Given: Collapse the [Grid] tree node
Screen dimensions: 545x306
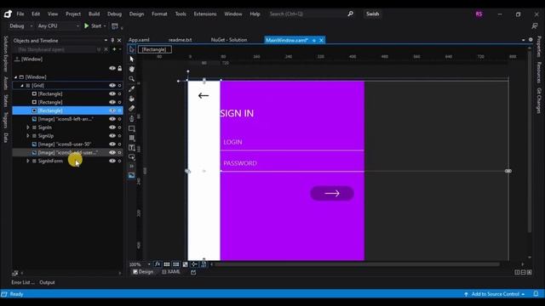Looking at the screenshot, I should pyautogui.click(x=22, y=85).
